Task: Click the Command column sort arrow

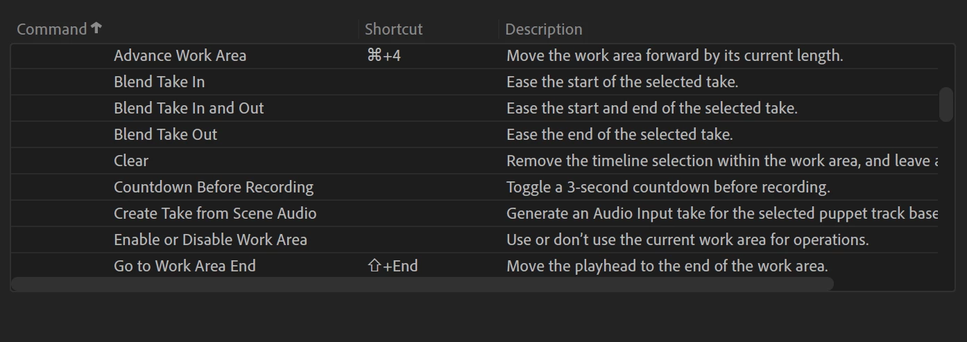Action: point(96,28)
